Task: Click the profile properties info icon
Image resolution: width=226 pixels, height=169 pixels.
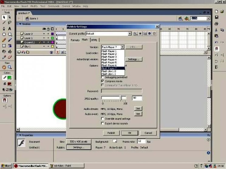Action: coord(149,34)
